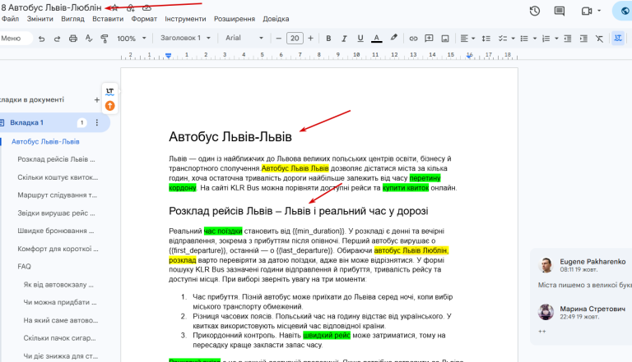This screenshot has width=632, height=362.
Task: Open paragraph style Заголовок 1 dropdown
Action: pyautogui.click(x=185, y=38)
